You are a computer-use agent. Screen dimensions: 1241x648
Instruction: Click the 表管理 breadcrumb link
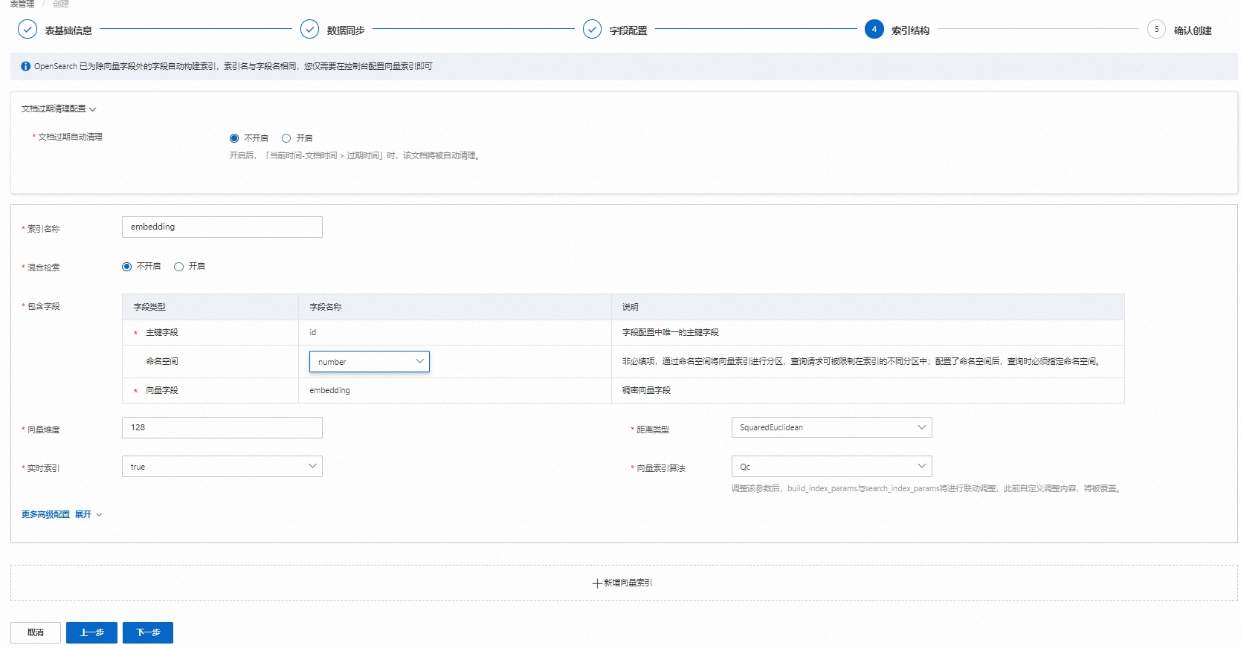point(22,4)
